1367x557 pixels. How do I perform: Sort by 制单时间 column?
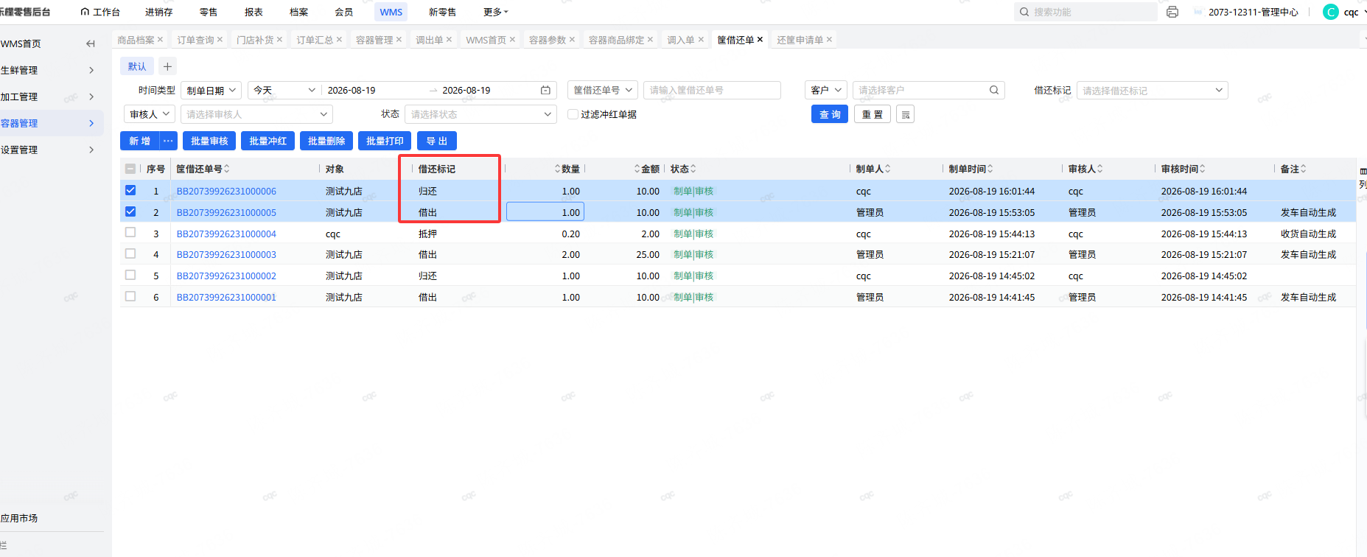[x=990, y=169]
